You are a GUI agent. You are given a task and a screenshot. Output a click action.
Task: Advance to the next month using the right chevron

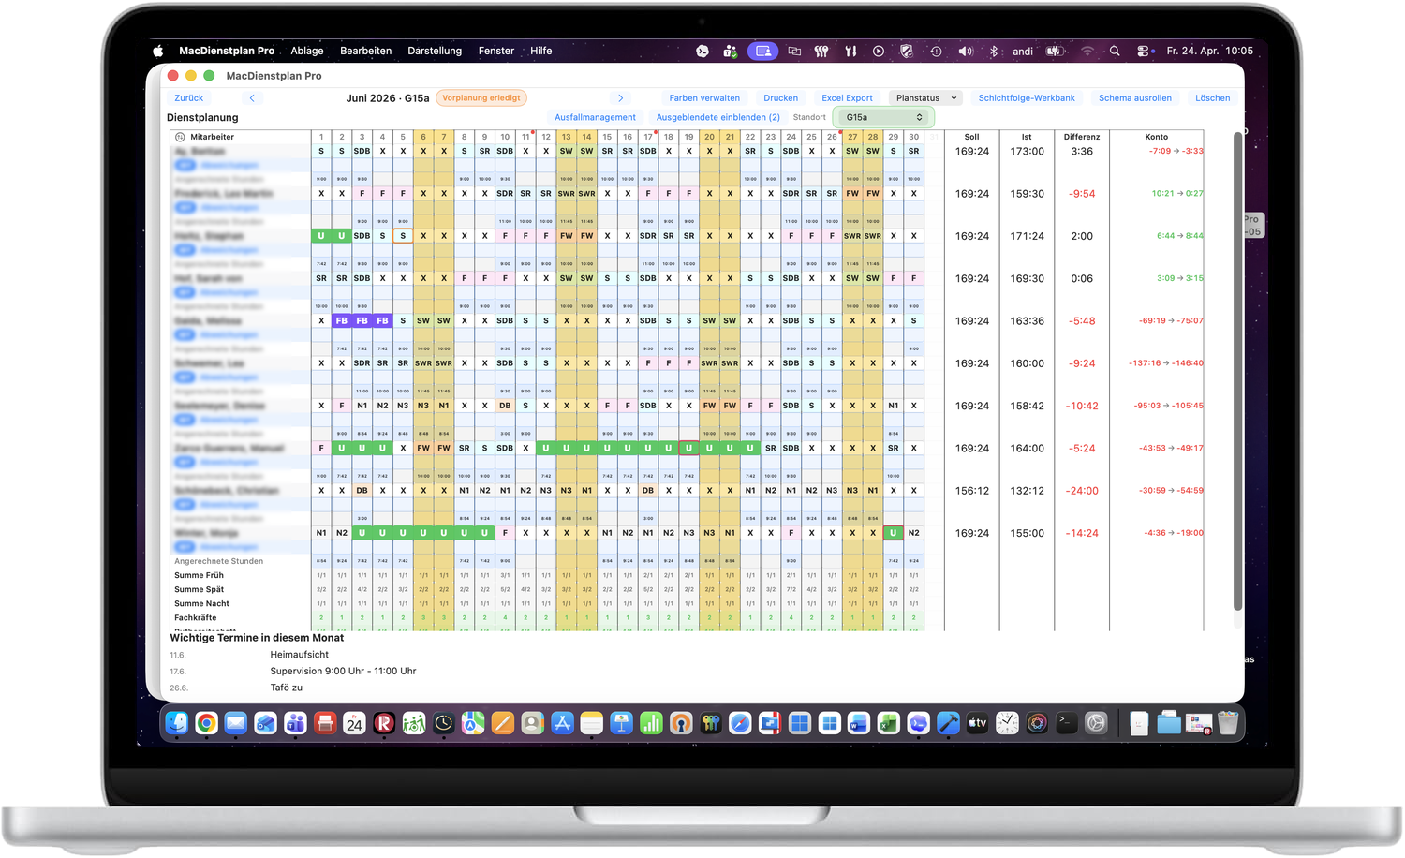click(x=620, y=97)
